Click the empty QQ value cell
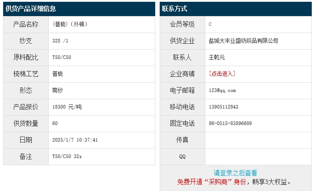Image resolution: width=314 pixels, height=192 pixels. point(258,156)
